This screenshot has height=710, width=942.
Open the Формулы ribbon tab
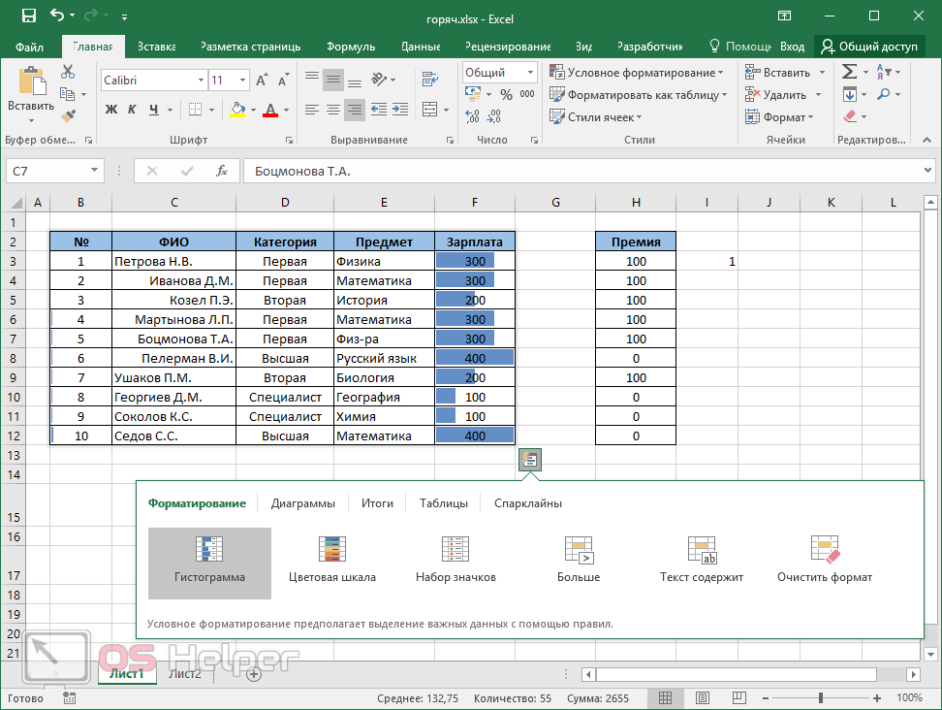coord(351,46)
